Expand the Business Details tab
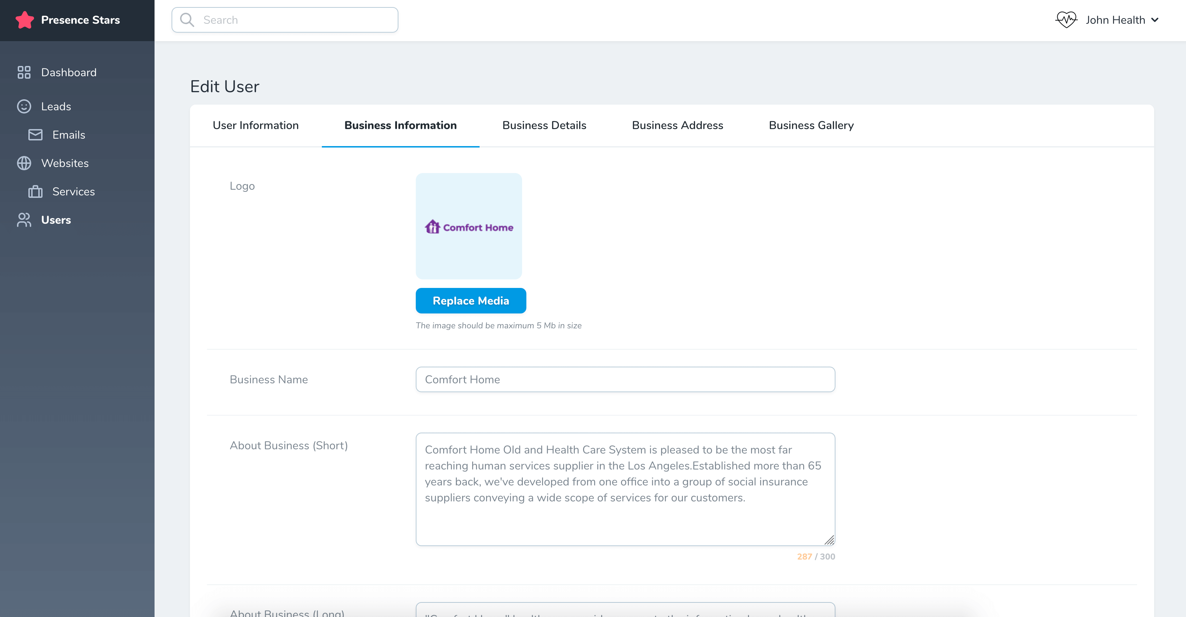 544,125
